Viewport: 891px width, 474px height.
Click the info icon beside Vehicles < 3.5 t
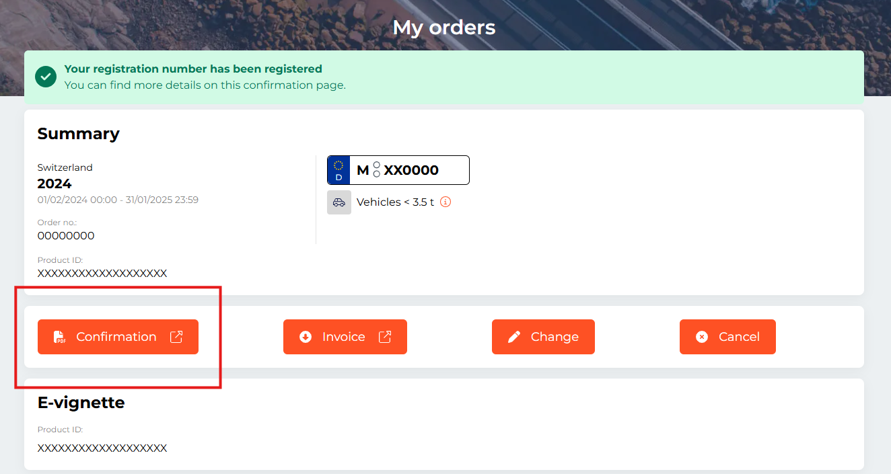[x=445, y=202]
